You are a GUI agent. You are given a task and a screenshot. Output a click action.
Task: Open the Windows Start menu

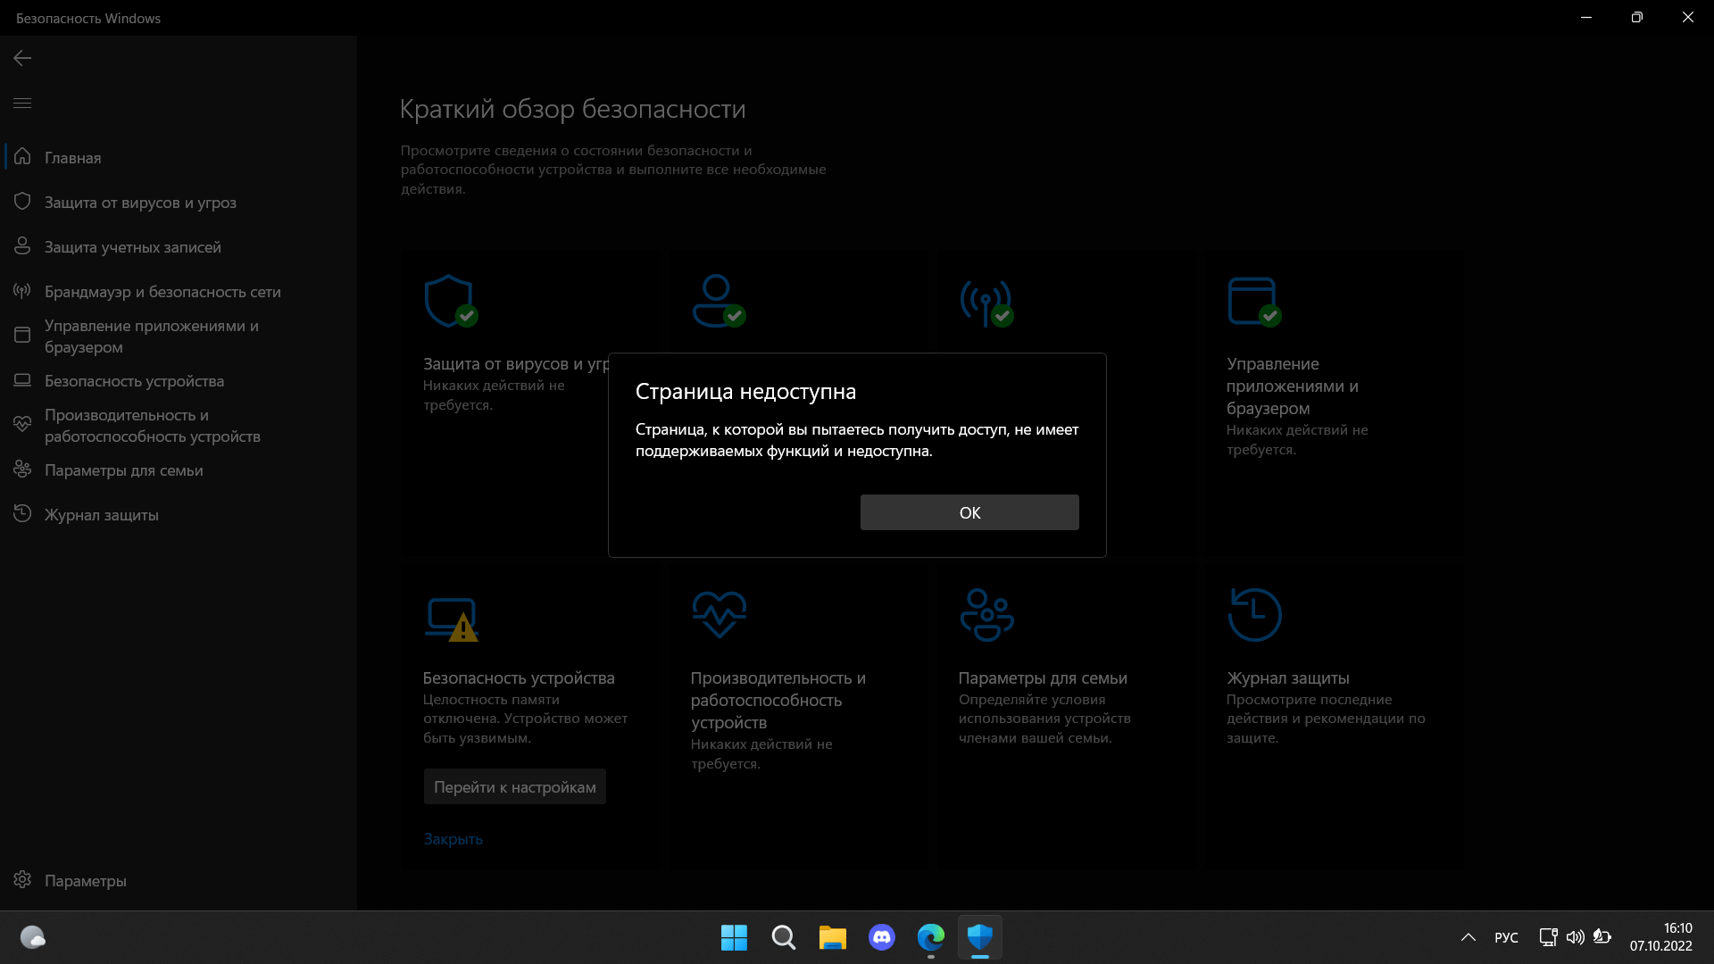(734, 937)
